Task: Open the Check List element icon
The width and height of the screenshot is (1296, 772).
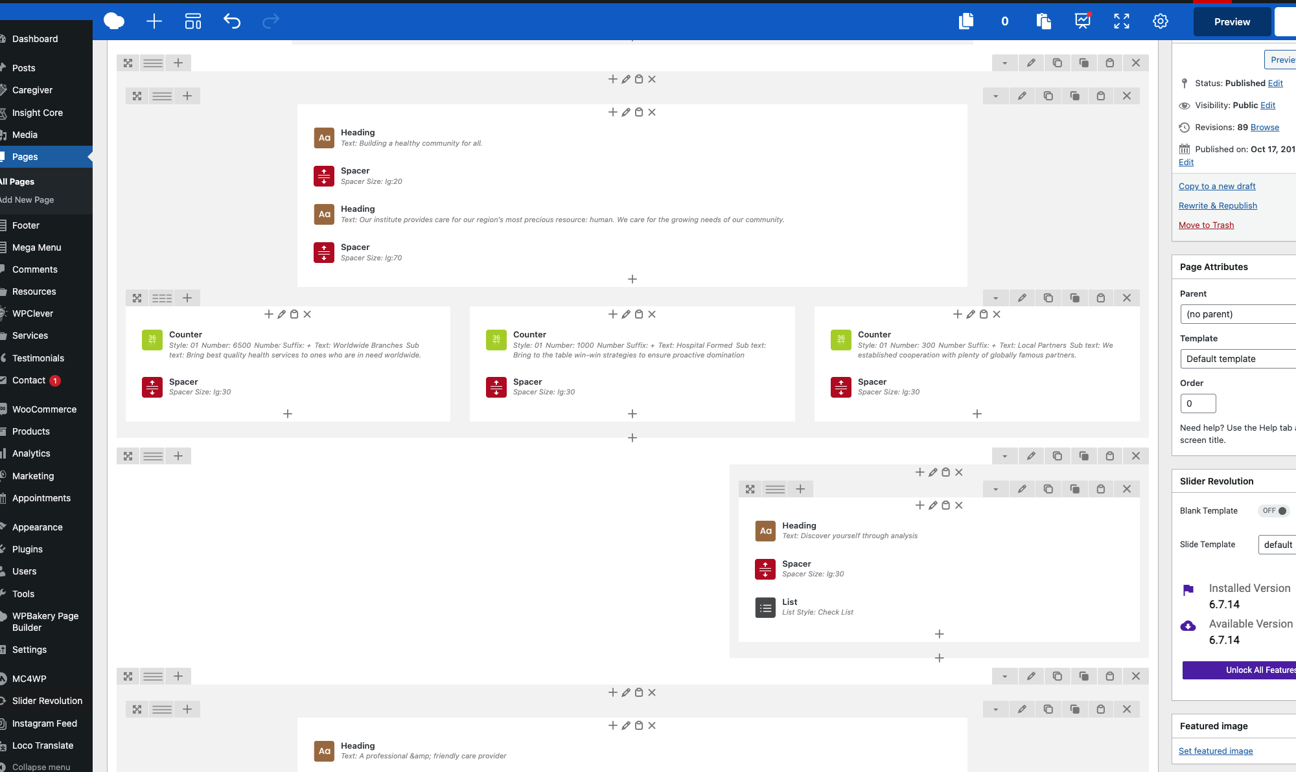Action: (765, 607)
